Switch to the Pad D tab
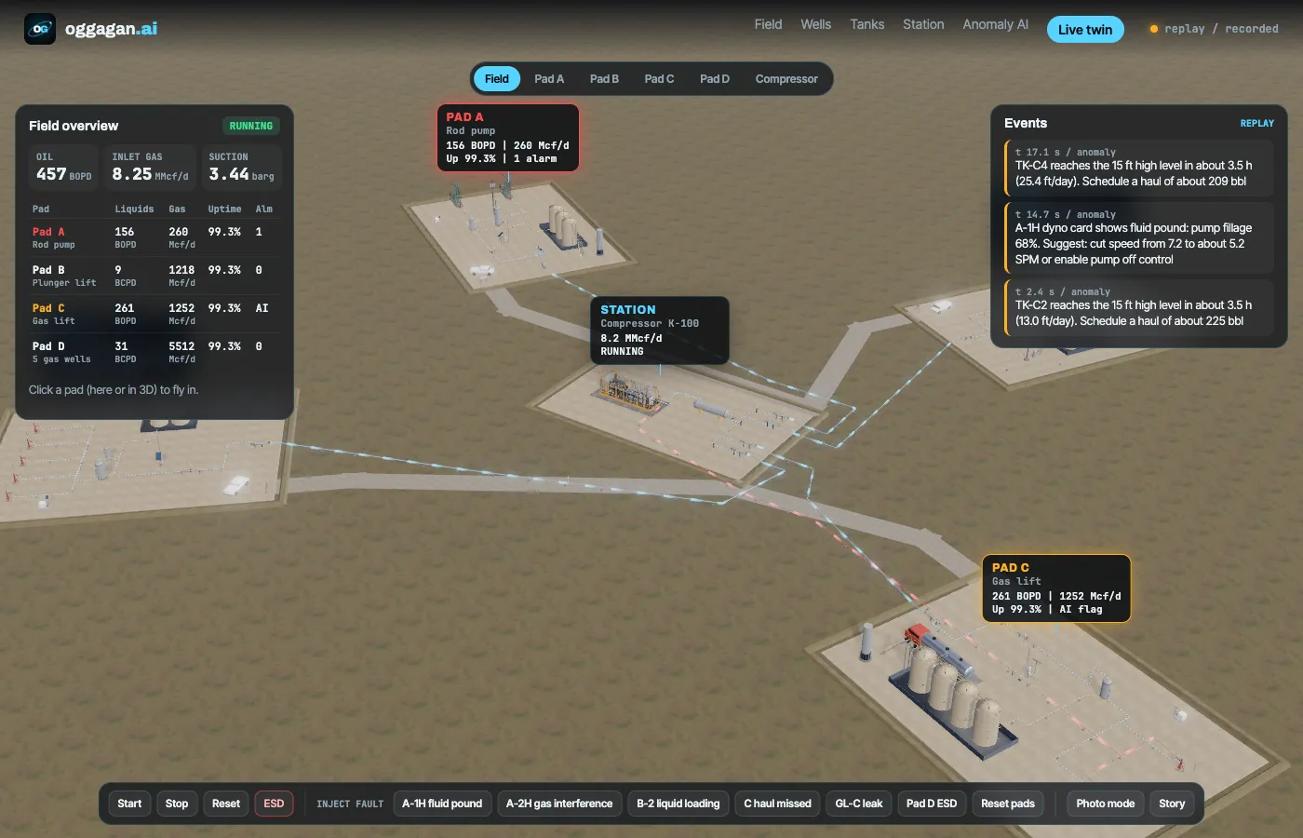 coord(715,79)
